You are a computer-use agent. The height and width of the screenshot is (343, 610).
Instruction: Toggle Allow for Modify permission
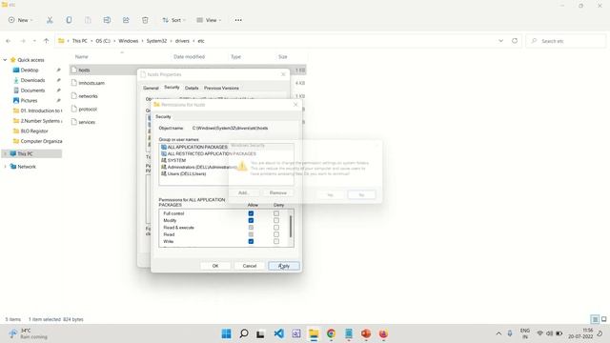(251, 220)
